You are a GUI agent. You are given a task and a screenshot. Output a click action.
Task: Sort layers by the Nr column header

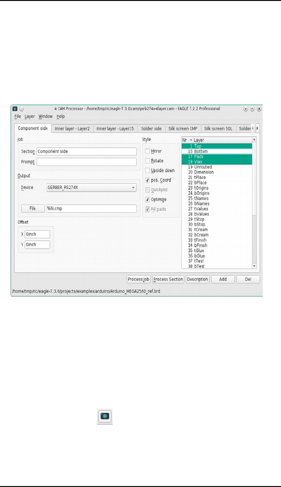point(187,140)
